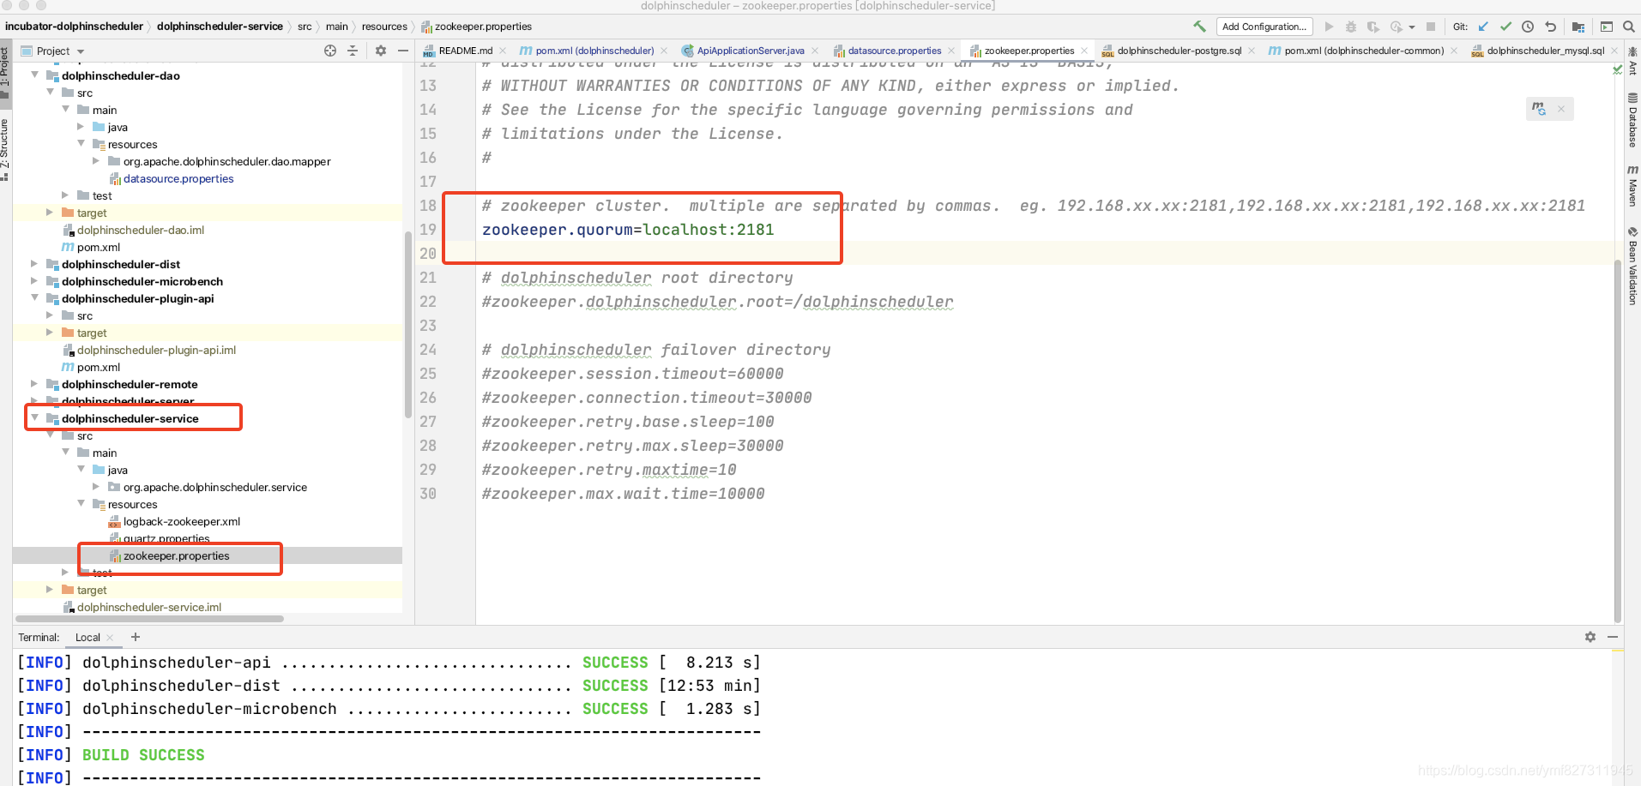Screen dimensions: 1641x786
Task: Click the Build Project hammer icon
Action: [x=1199, y=27]
